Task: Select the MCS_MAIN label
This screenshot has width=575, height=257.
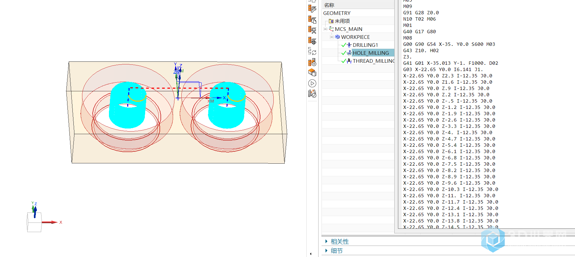Action: click(348, 29)
